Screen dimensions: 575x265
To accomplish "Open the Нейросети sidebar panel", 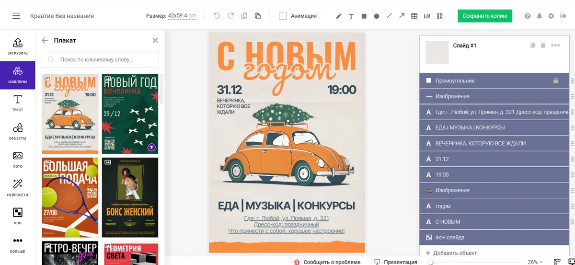I will click(x=18, y=187).
